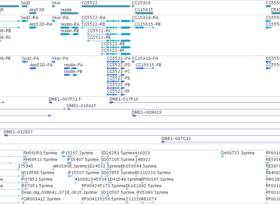The height and width of the screenshot is (204, 280).
Task: Click EST SD10507.5prime label
Action: 118,193
